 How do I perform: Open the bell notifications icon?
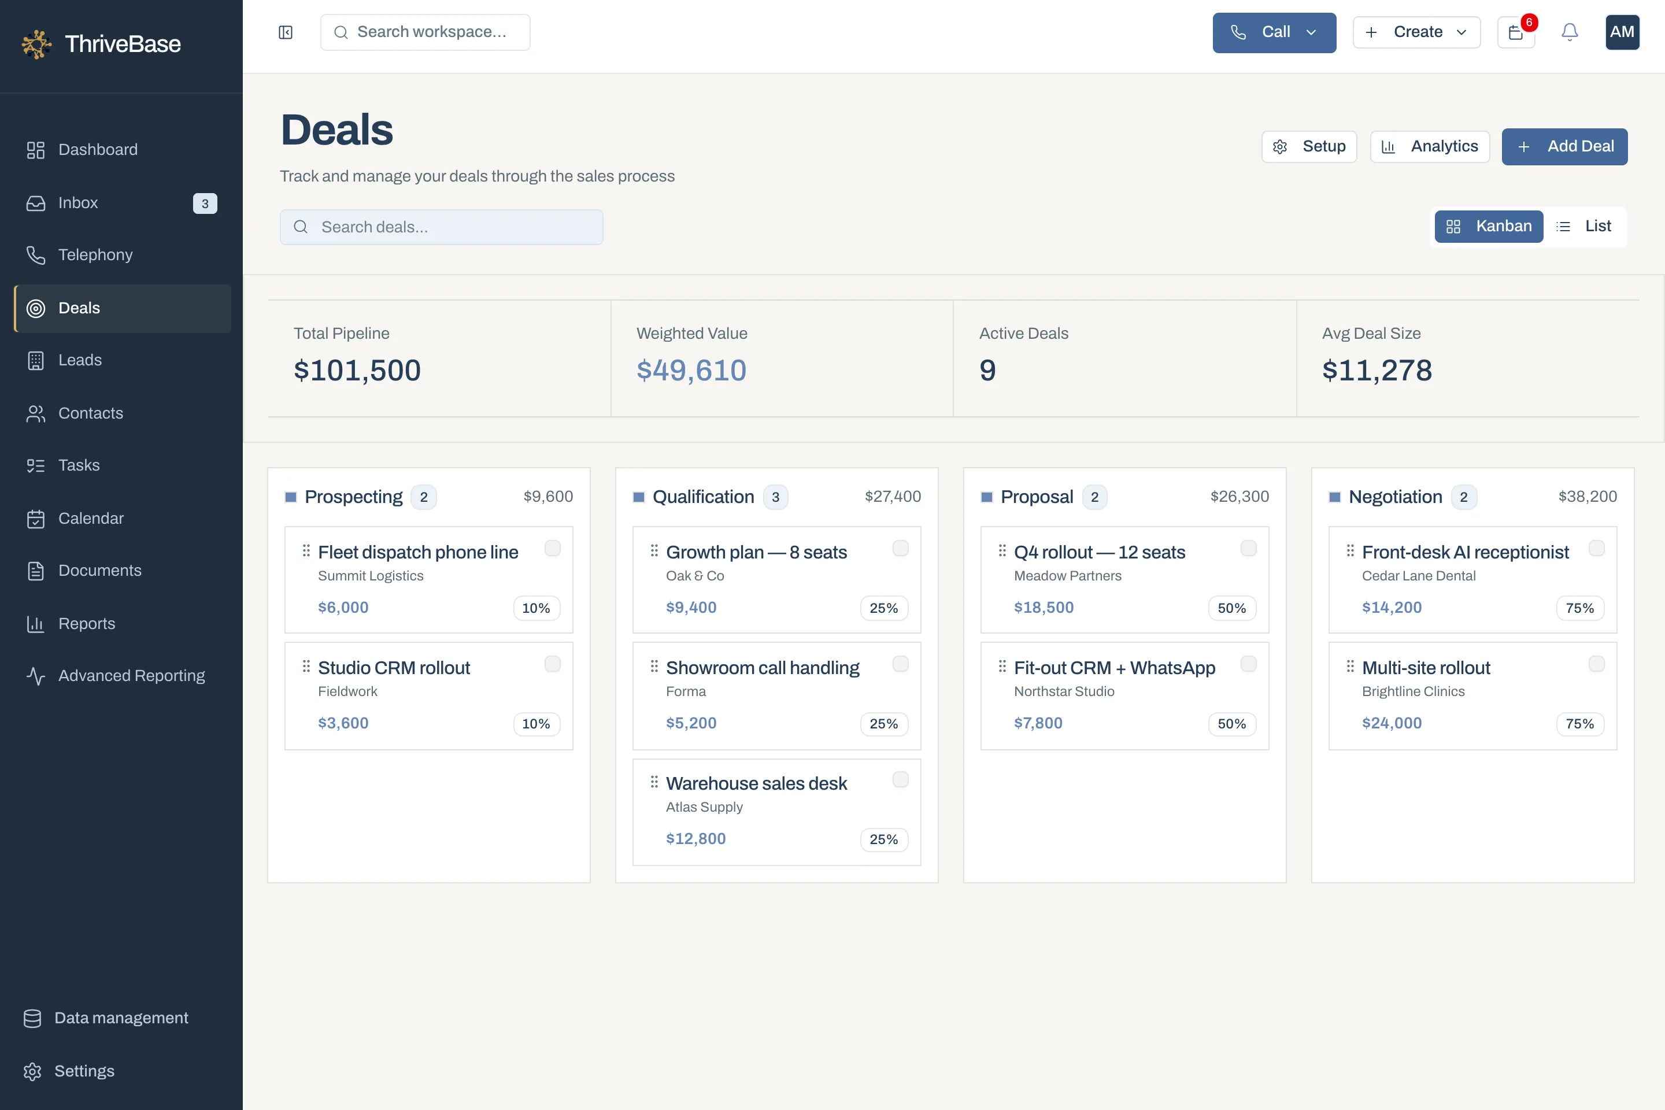pos(1570,32)
